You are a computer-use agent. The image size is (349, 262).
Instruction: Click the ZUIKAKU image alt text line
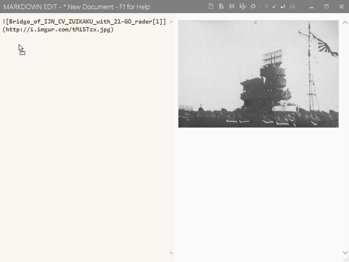coord(83,21)
